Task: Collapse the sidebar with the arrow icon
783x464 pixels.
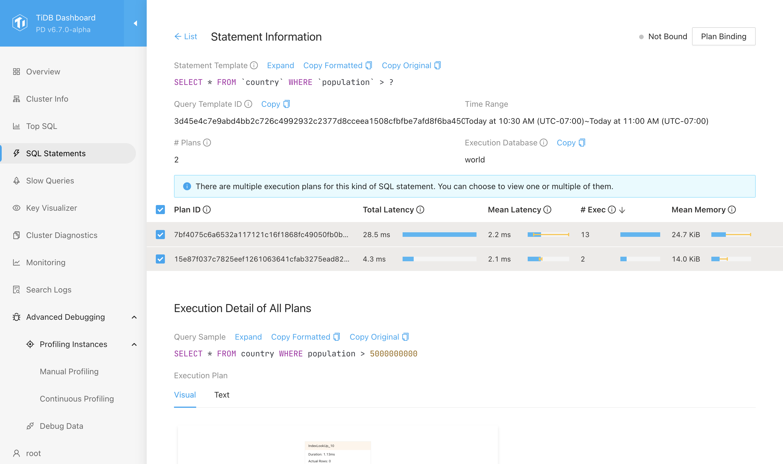Action: [135, 23]
